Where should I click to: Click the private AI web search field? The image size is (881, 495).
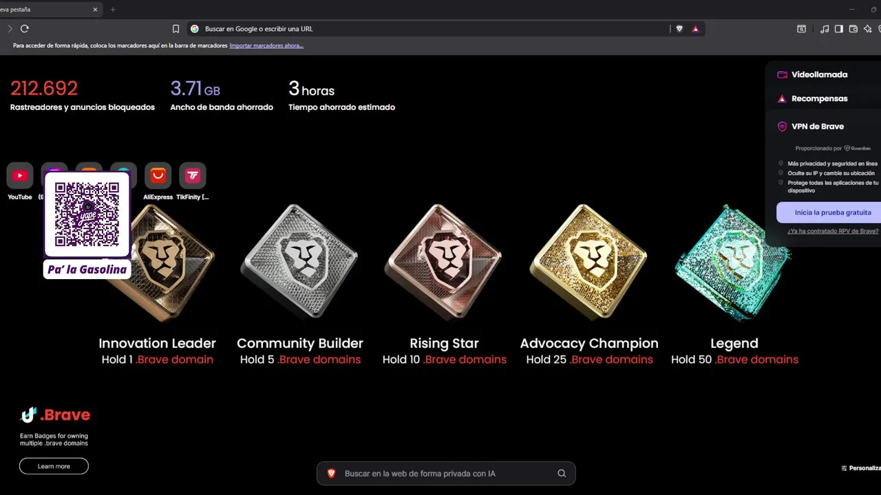tap(446, 474)
